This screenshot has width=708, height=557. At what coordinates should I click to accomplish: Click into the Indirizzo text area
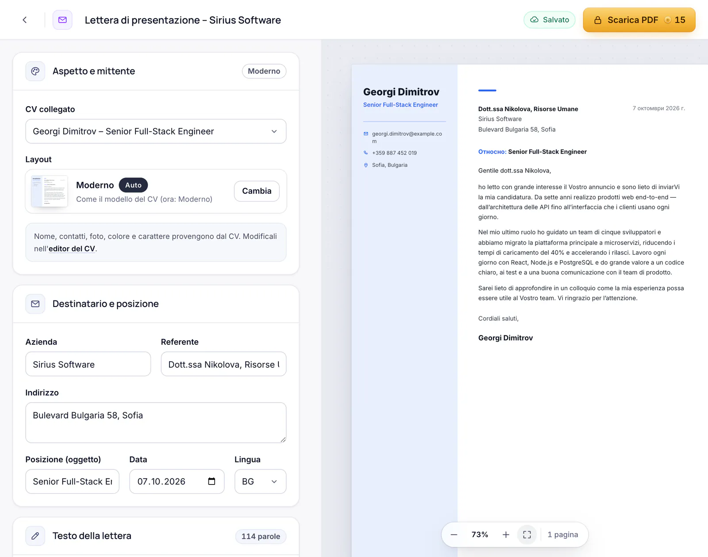click(156, 423)
